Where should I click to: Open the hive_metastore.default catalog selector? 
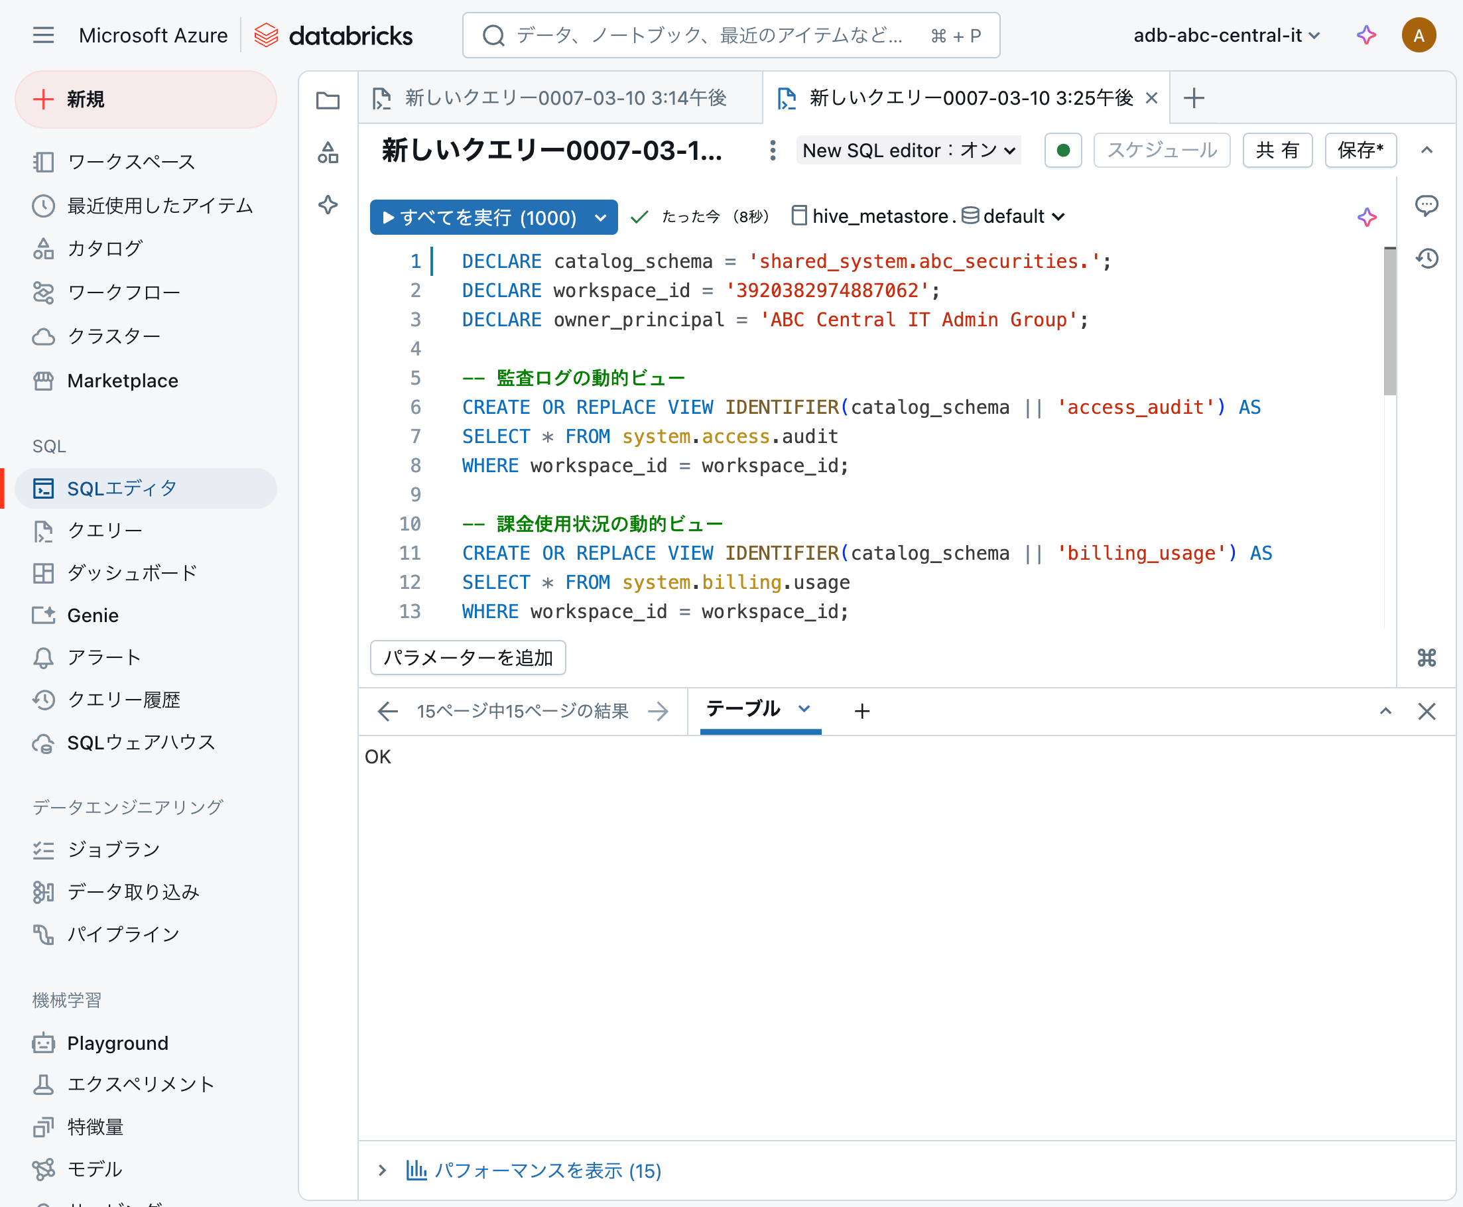coord(928,216)
